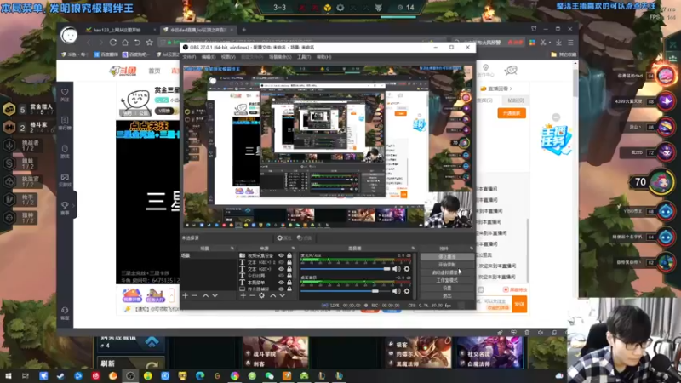The width and height of the screenshot is (681, 383).
Task: Pop out the controls dock panel
Action: (x=472, y=249)
